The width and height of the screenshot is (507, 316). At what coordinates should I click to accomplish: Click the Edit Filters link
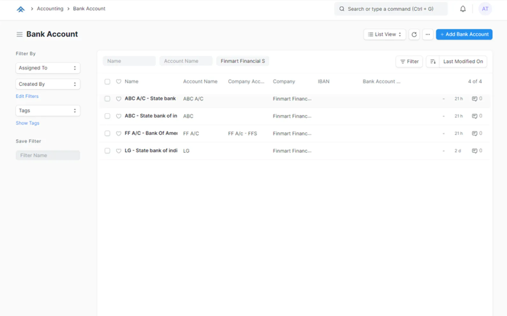[27, 96]
